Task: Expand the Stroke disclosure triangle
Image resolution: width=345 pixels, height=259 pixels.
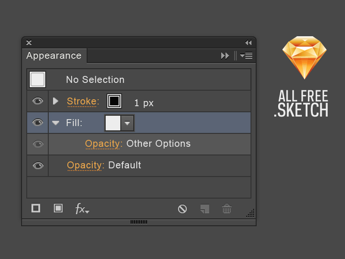Action: pyautogui.click(x=56, y=101)
